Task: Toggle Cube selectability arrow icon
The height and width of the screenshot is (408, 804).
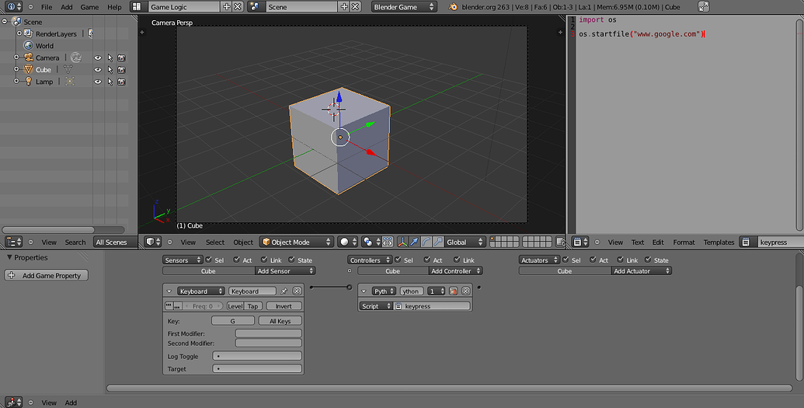Action: pos(110,69)
